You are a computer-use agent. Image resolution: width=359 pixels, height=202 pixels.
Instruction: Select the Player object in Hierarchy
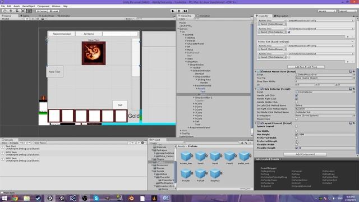[183, 23]
